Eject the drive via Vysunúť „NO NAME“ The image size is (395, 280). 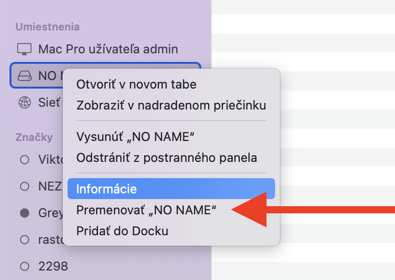pos(136,137)
